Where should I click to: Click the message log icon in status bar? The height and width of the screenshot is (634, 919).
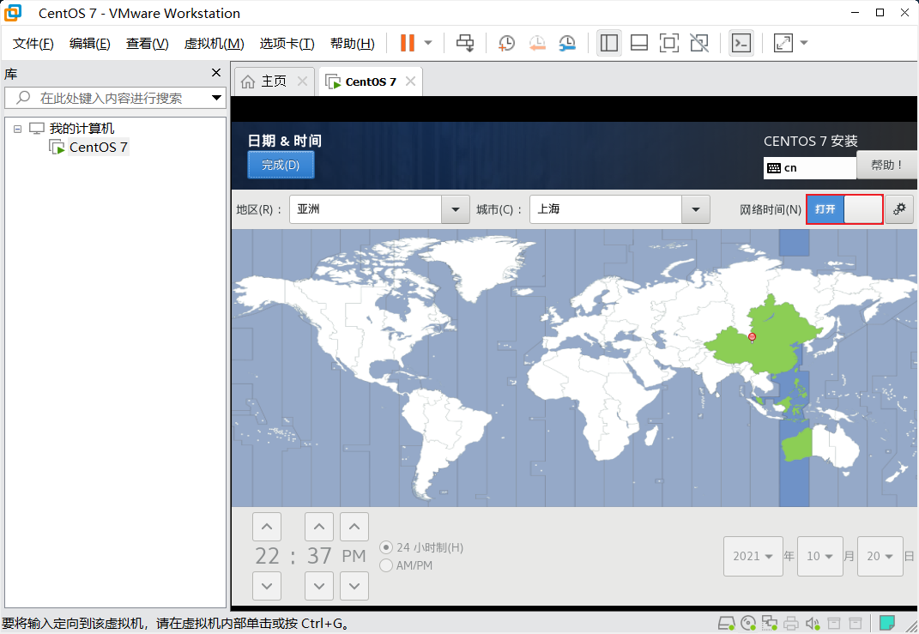(887, 622)
